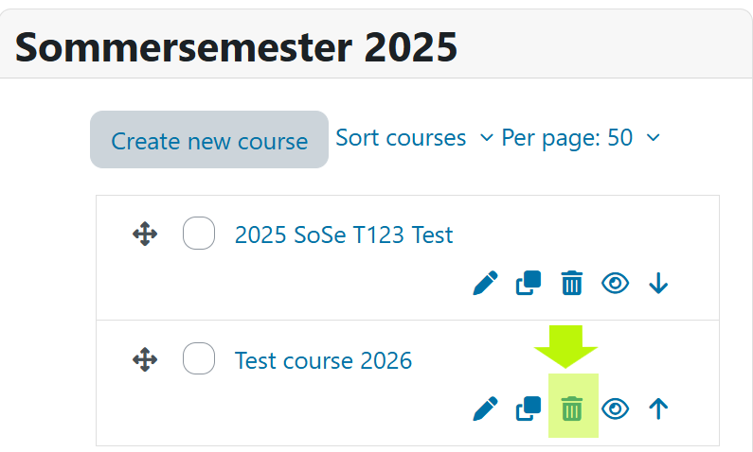Edit the 2025 SoSe T123 Test course
This screenshot has width=753, height=452.
pyautogui.click(x=485, y=283)
